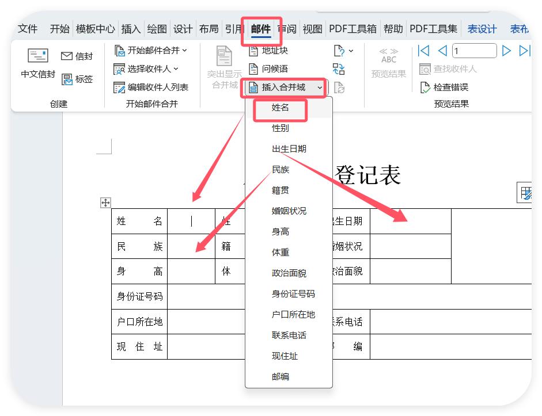This screenshot has width=542, height=416.
Task: Go to the last record
Action: click(524, 51)
